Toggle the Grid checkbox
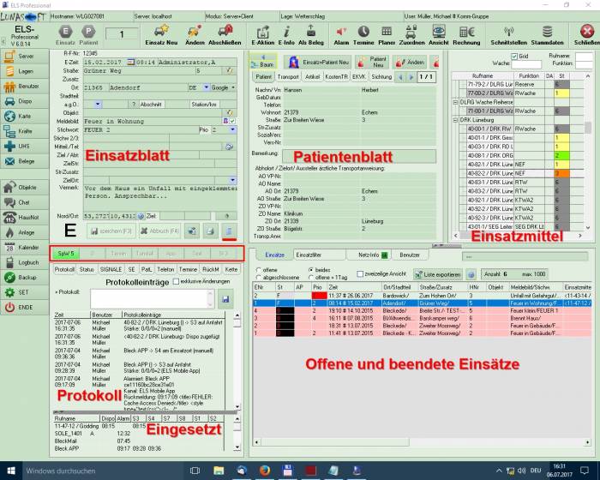 tap(515, 56)
